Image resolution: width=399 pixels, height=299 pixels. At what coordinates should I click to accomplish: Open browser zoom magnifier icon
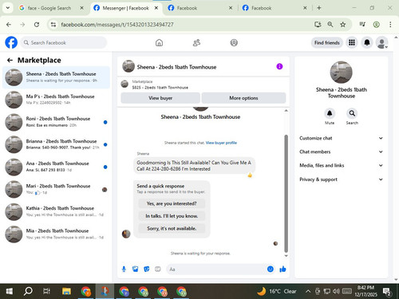pos(330,25)
